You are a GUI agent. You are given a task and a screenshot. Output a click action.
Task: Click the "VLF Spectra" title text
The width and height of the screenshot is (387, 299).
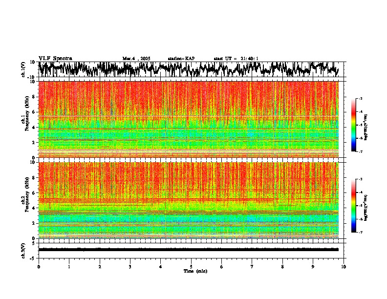coord(55,59)
